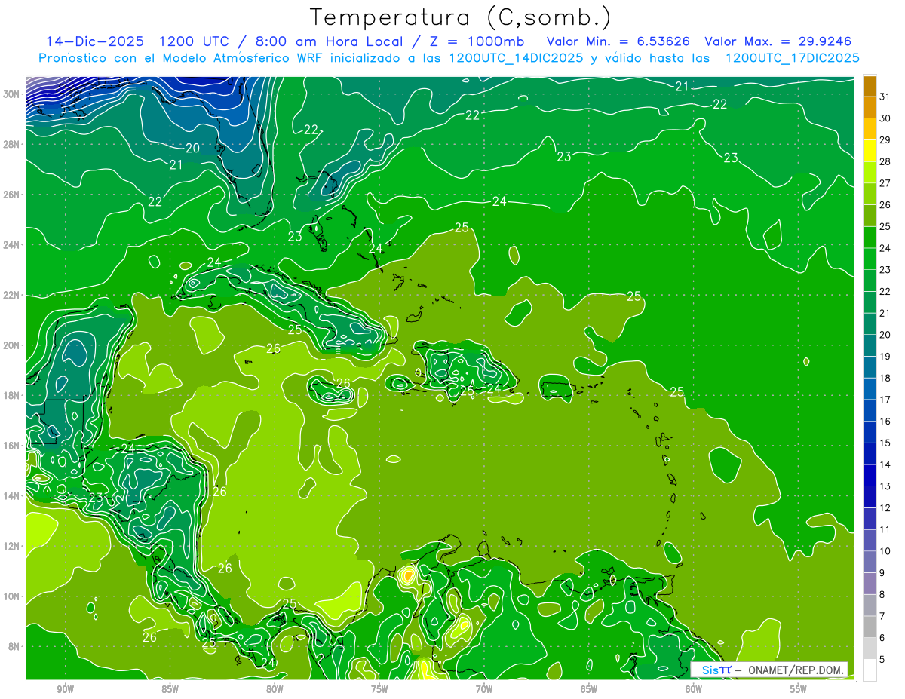This screenshot has width=905, height=699.
Task: Select the legend swatch between 24 and 25
Action: click(870, 237)
